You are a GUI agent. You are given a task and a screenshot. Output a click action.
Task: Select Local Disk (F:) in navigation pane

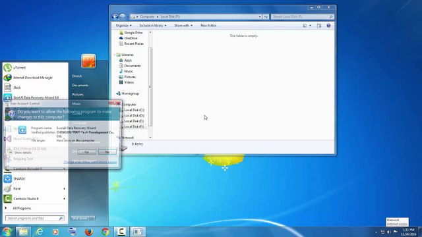coord(134,126)
